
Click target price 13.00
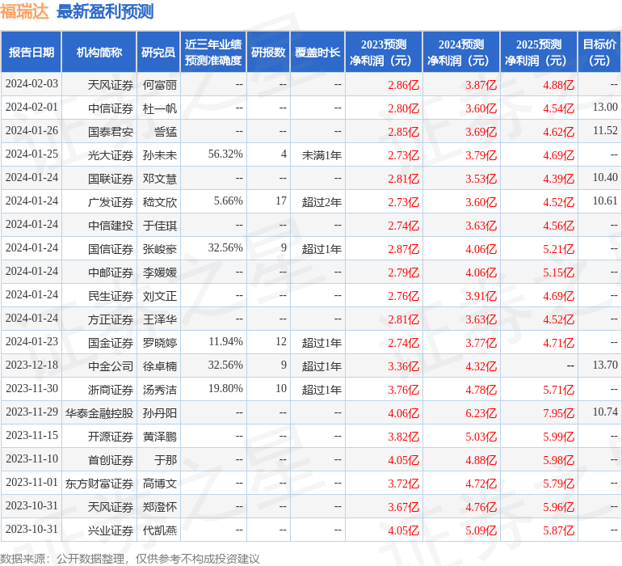pos(605,108)
